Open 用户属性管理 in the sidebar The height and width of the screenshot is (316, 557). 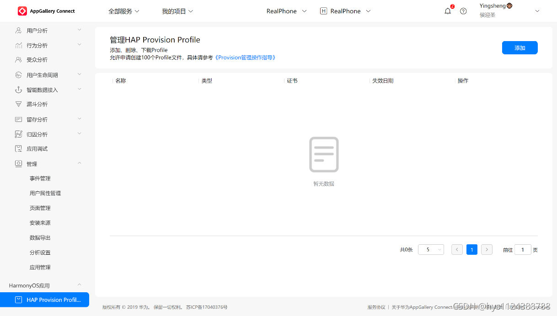pyautogui.click(x=45, y=193)
